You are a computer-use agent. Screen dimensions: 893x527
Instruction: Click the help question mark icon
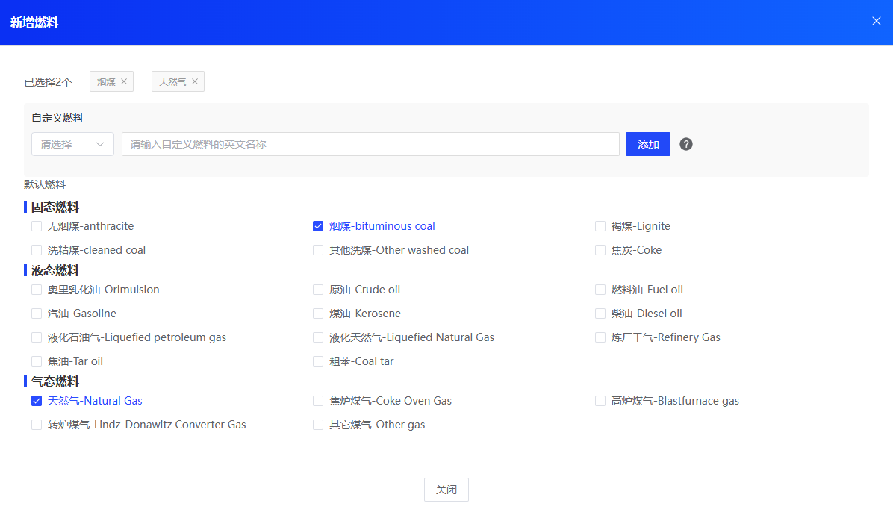[686, 144]
